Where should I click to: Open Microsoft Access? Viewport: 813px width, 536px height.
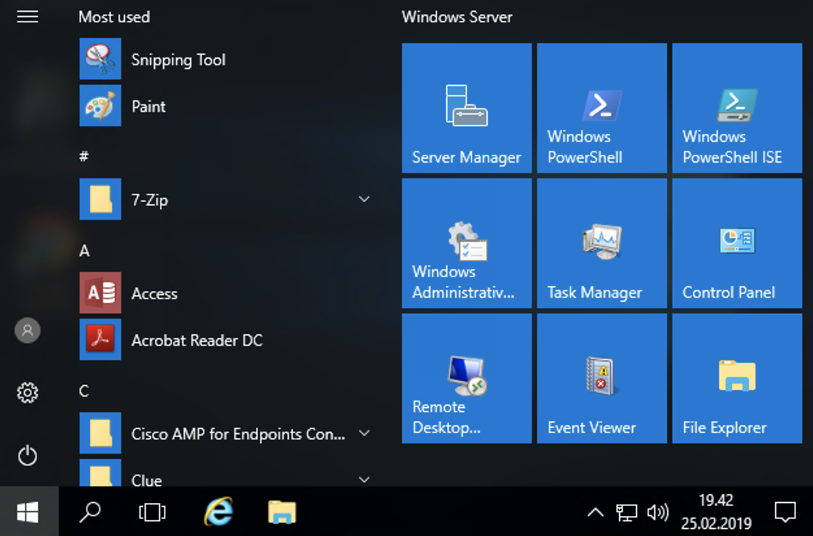click(x=224, y=293)
